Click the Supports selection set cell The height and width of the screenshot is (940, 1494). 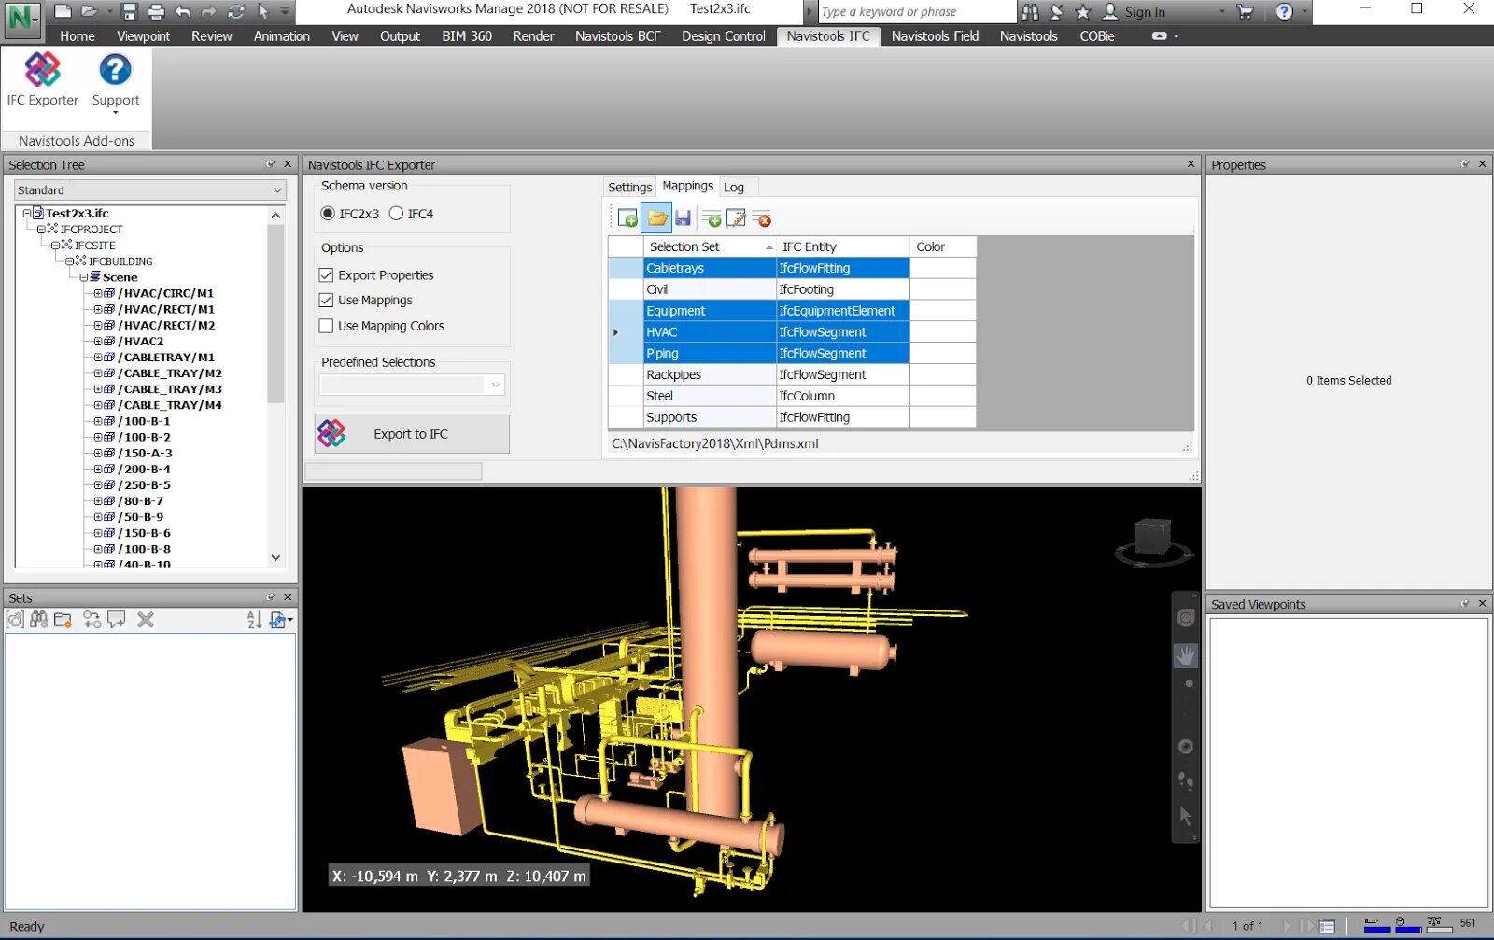click(x=710, y=418)
